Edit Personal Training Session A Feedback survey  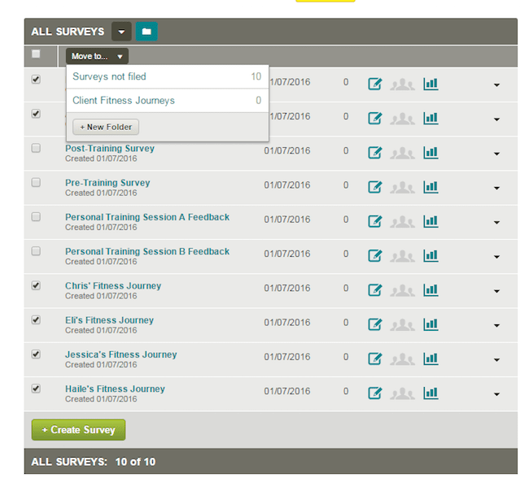tap(374, 220)
